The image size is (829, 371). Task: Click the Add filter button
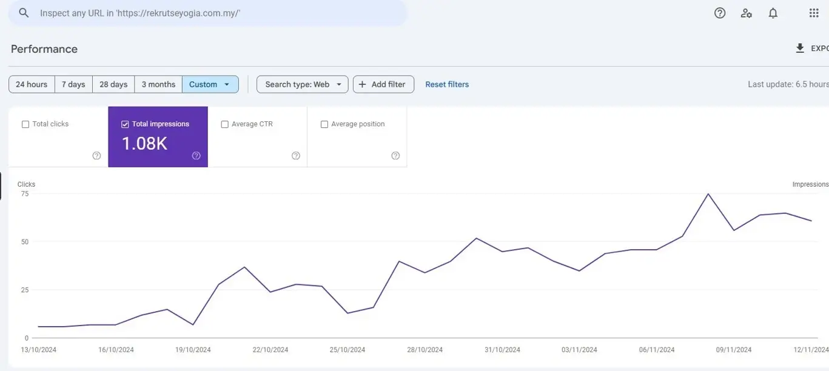tap(383, 84)
